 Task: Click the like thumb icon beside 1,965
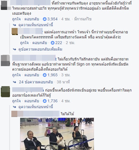click(45, 75)
